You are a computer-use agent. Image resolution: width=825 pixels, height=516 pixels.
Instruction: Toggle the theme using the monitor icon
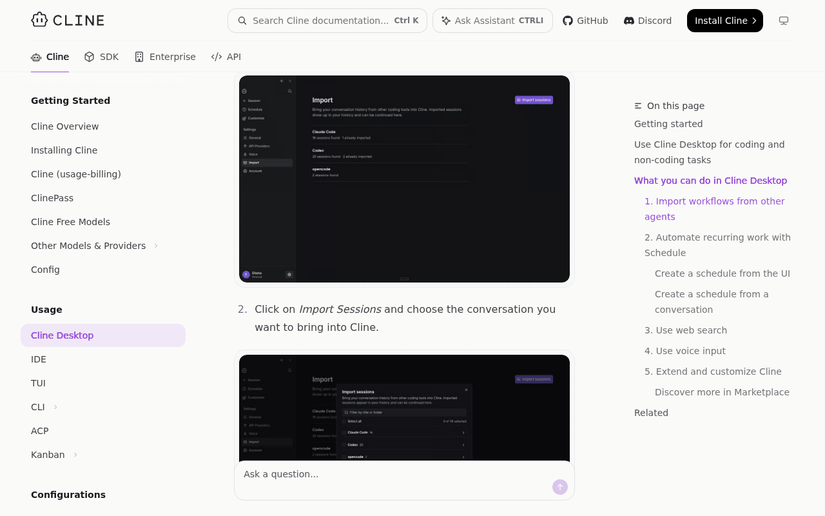click(x=784, y=21)
